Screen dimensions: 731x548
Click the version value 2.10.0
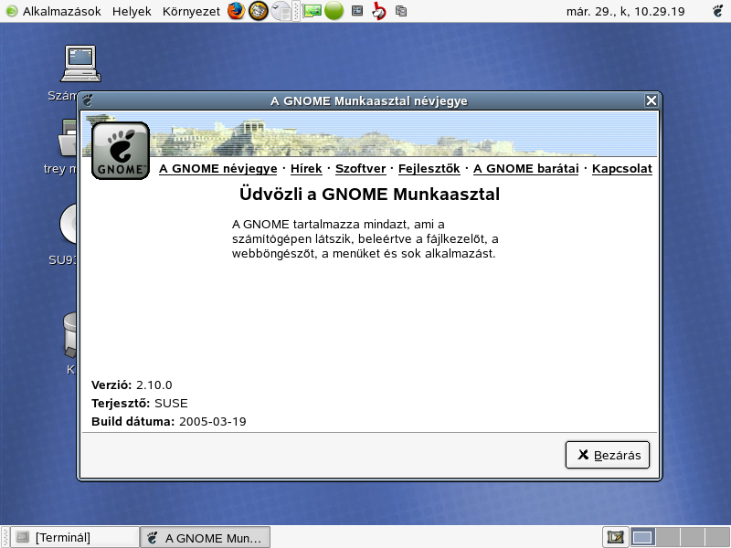[x=154, y=385]
